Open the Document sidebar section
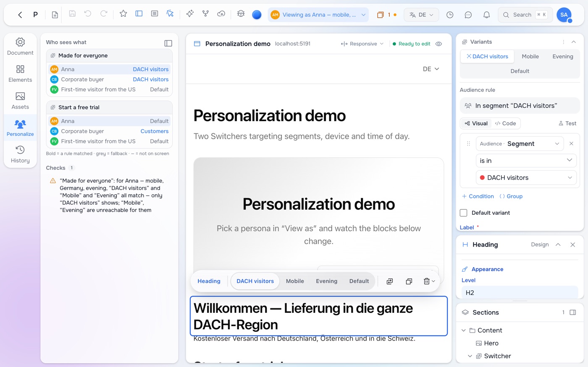Screen dimensions: 588x367 [20, 47]
